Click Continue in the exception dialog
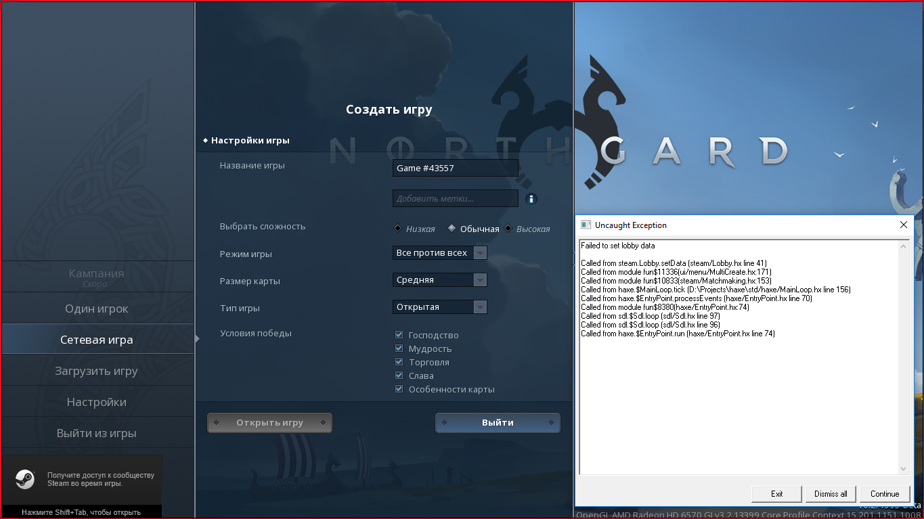Viewport: 924px width, 519px height. click(885, 494)
